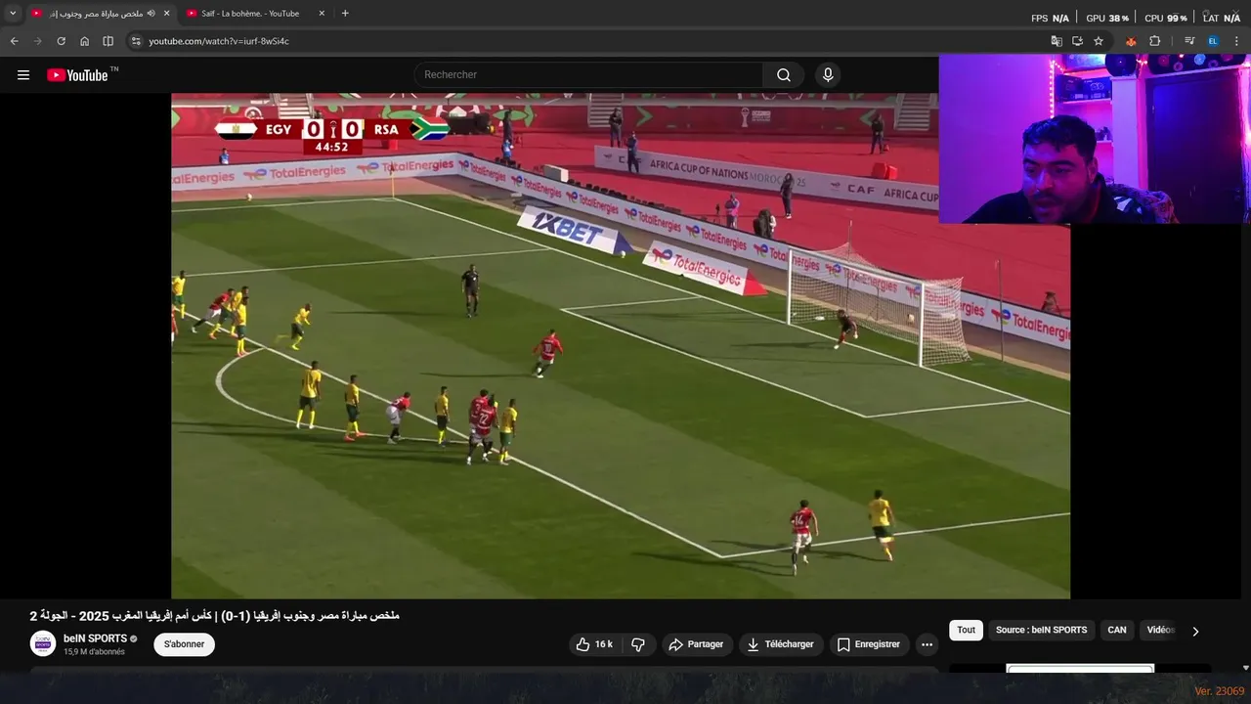Screen dimensions: 1251x704
Task: Open more actions three-dot menu
Action: click(927, 644)
